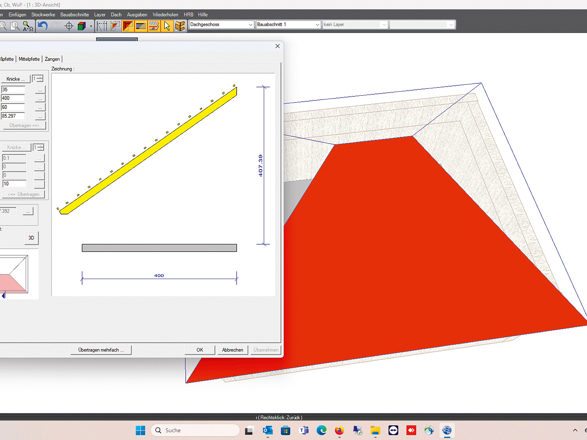Open the Dach menu
Image resolution: width=587 pixels, height=440 pixels.
[x=116, y=15]
